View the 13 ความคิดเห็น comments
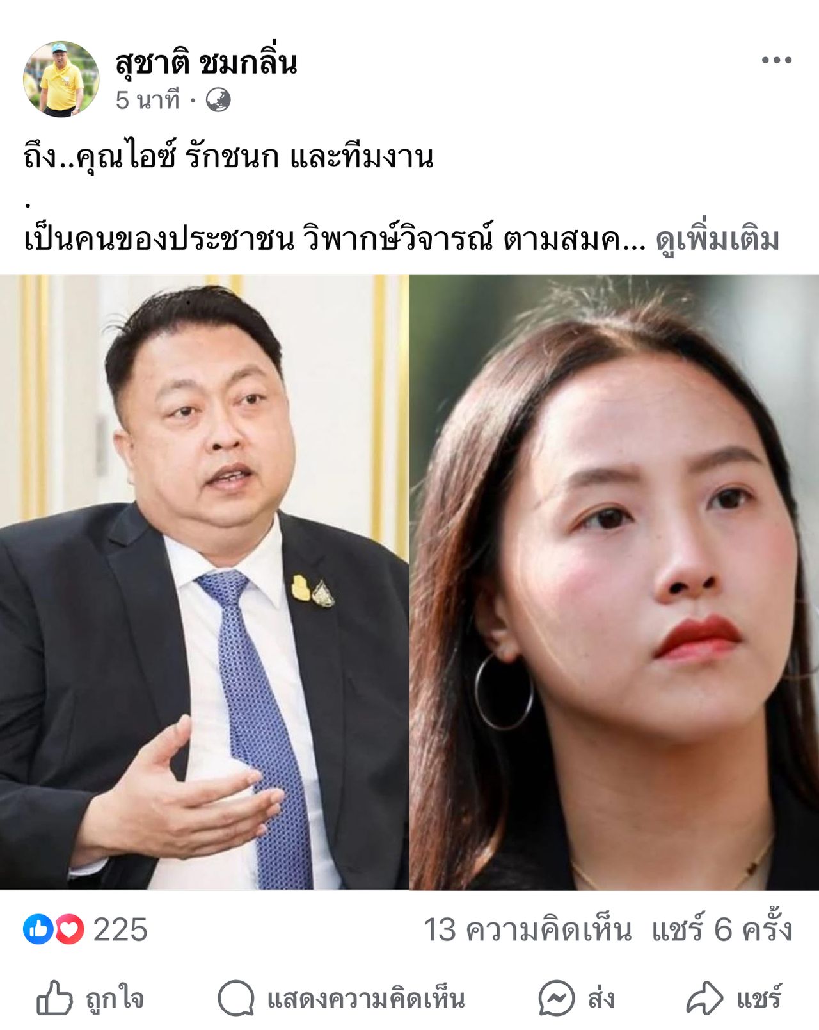This screenshot has height=1030, width=819. (x=527, y=930)
